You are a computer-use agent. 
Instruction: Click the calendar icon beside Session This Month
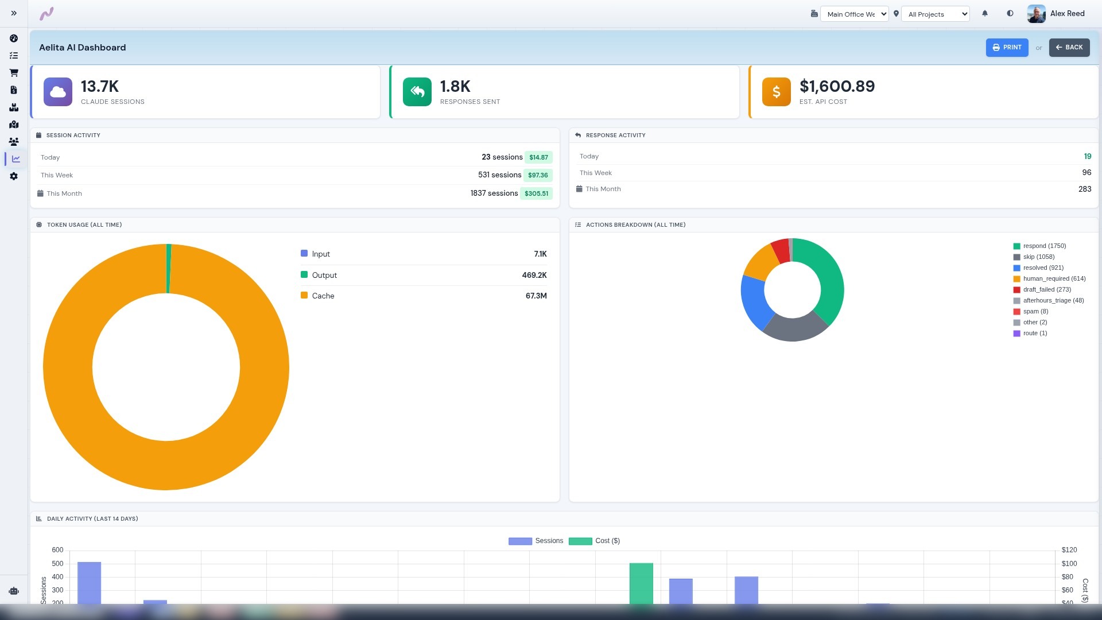coord(40,193)
